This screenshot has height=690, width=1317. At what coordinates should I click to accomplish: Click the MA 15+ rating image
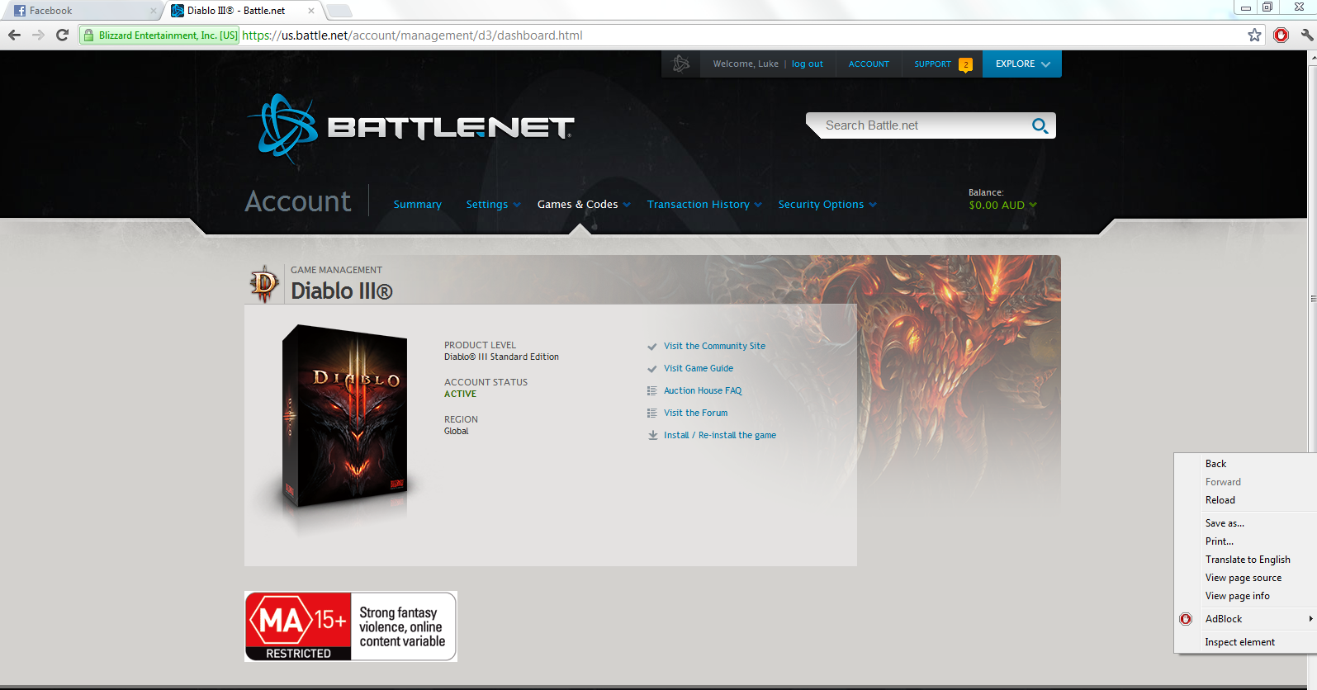[x=351, y=626]
